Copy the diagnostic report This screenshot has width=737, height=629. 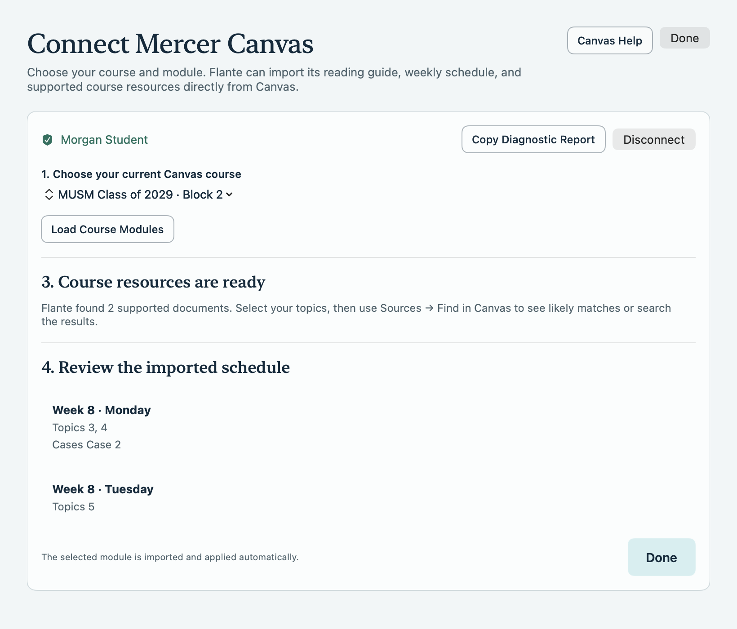[x=533, y=139]
